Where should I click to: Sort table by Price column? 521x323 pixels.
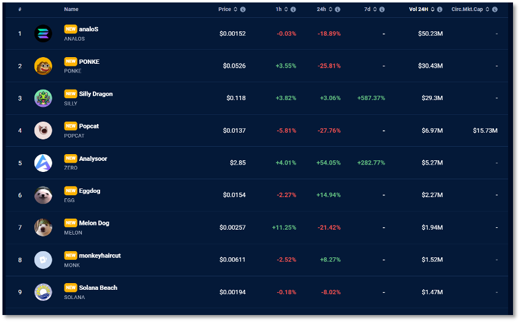coord(225,9)
